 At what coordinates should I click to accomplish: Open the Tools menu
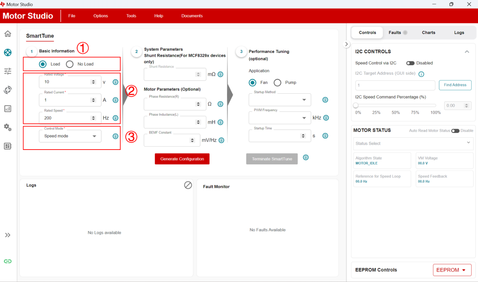(x=131, y=16)
